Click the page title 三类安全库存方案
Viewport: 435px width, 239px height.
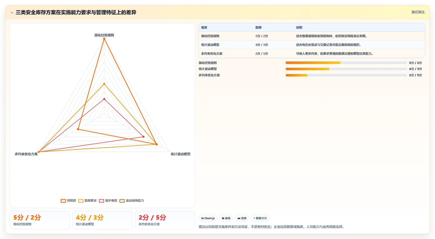click(x=76, y=12)
